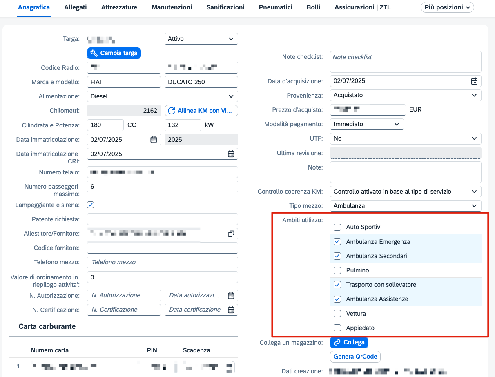Uncheck Ambulanza Emergenza checkbox

pos(337,242)
